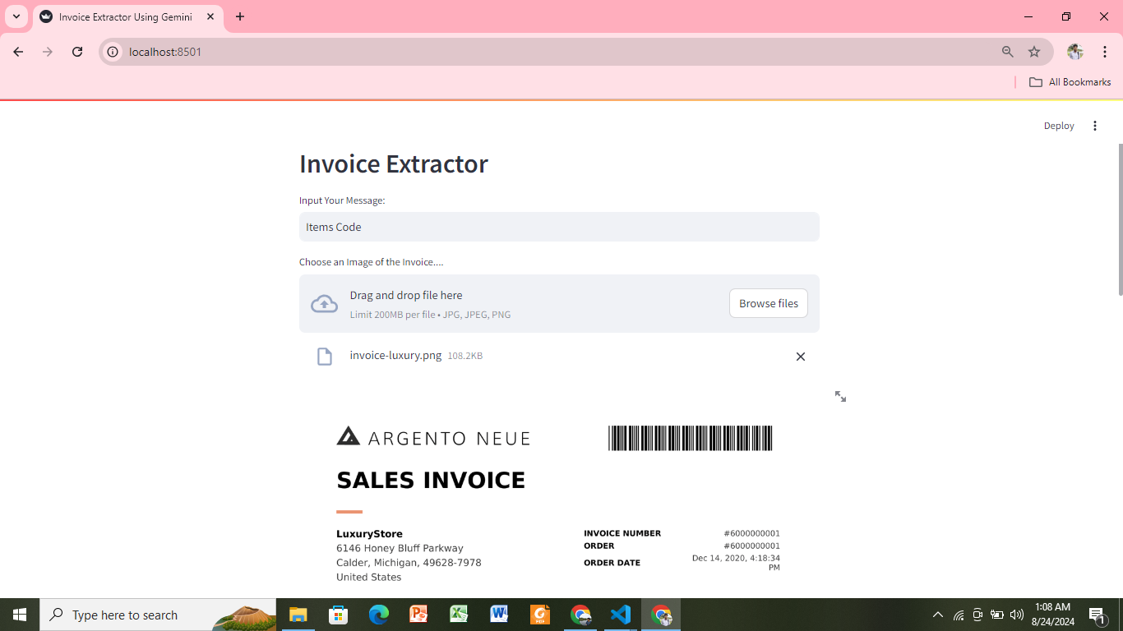The height and width of the screenshot is (631, 1123).
Task: Expand invoice image to fullscreen view
Action: tap(840, 397)
